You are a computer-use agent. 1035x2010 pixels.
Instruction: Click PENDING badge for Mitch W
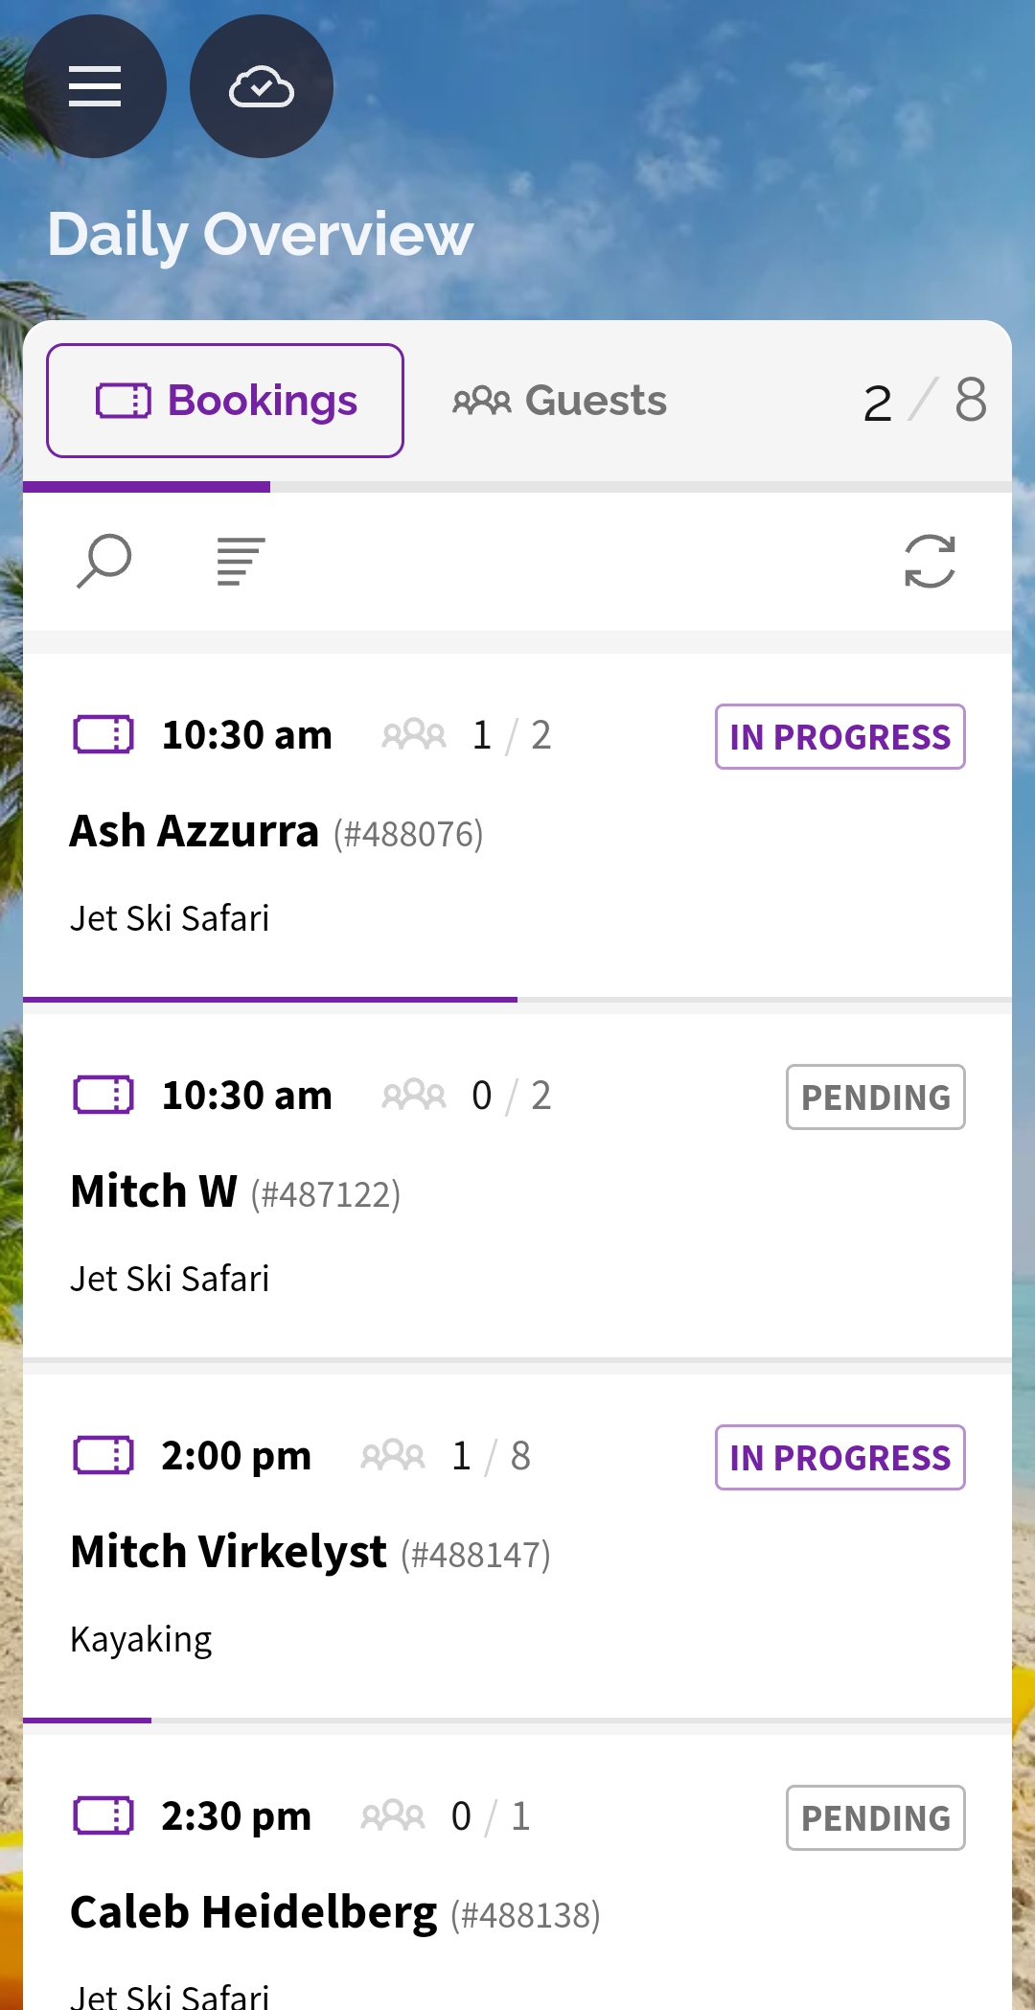(x=875, y=1097)
